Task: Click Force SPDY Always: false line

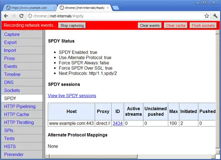Action: coord(84,63)
